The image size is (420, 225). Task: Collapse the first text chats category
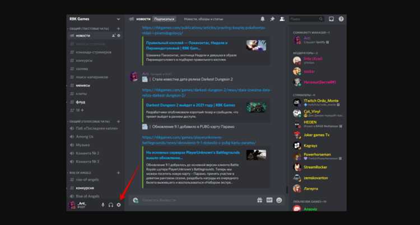pyautogui.click(x=89, y=28)
